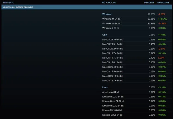This screenshot has height=119, width=173.
Task: Select the MacOS 26.4.0 64 bit row
Action: [136, 67]
